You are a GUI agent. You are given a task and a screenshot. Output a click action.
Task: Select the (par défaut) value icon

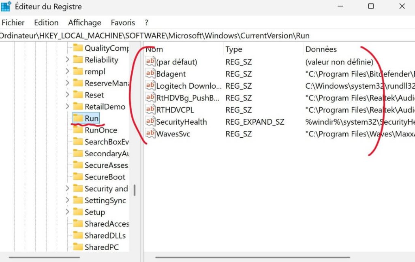click(x=150, y=62)
